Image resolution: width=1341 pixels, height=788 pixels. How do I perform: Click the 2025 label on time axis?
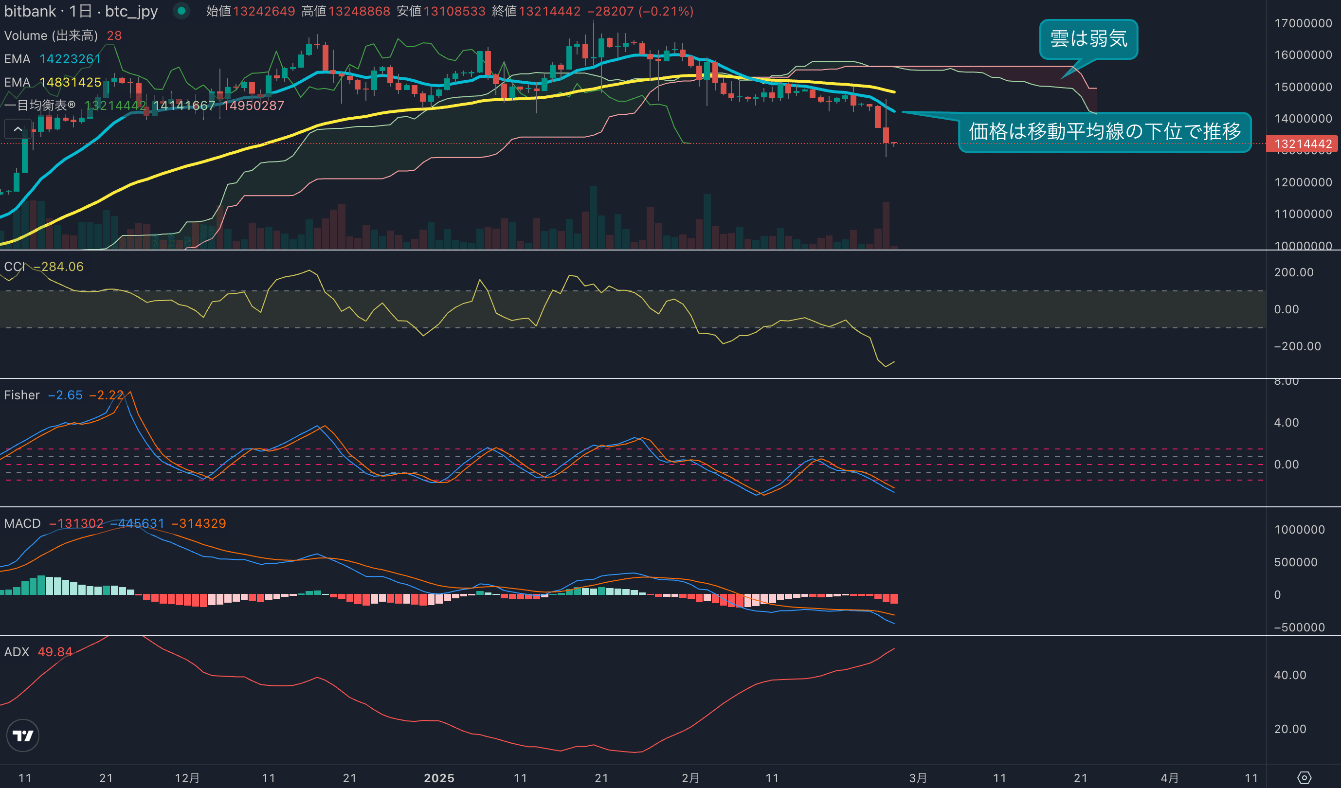click(439, 778)
